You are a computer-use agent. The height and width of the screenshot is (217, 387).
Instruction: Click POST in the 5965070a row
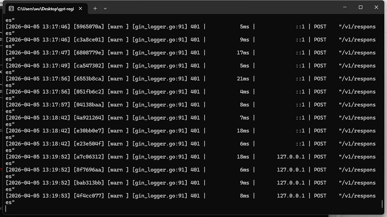320,27
